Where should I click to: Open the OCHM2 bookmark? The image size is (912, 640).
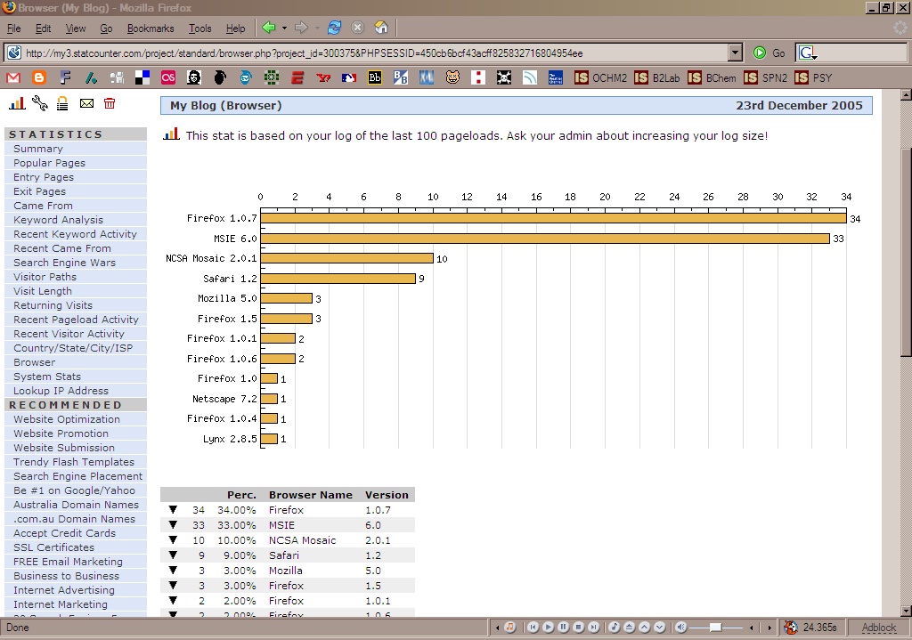(x=600, y=77)
